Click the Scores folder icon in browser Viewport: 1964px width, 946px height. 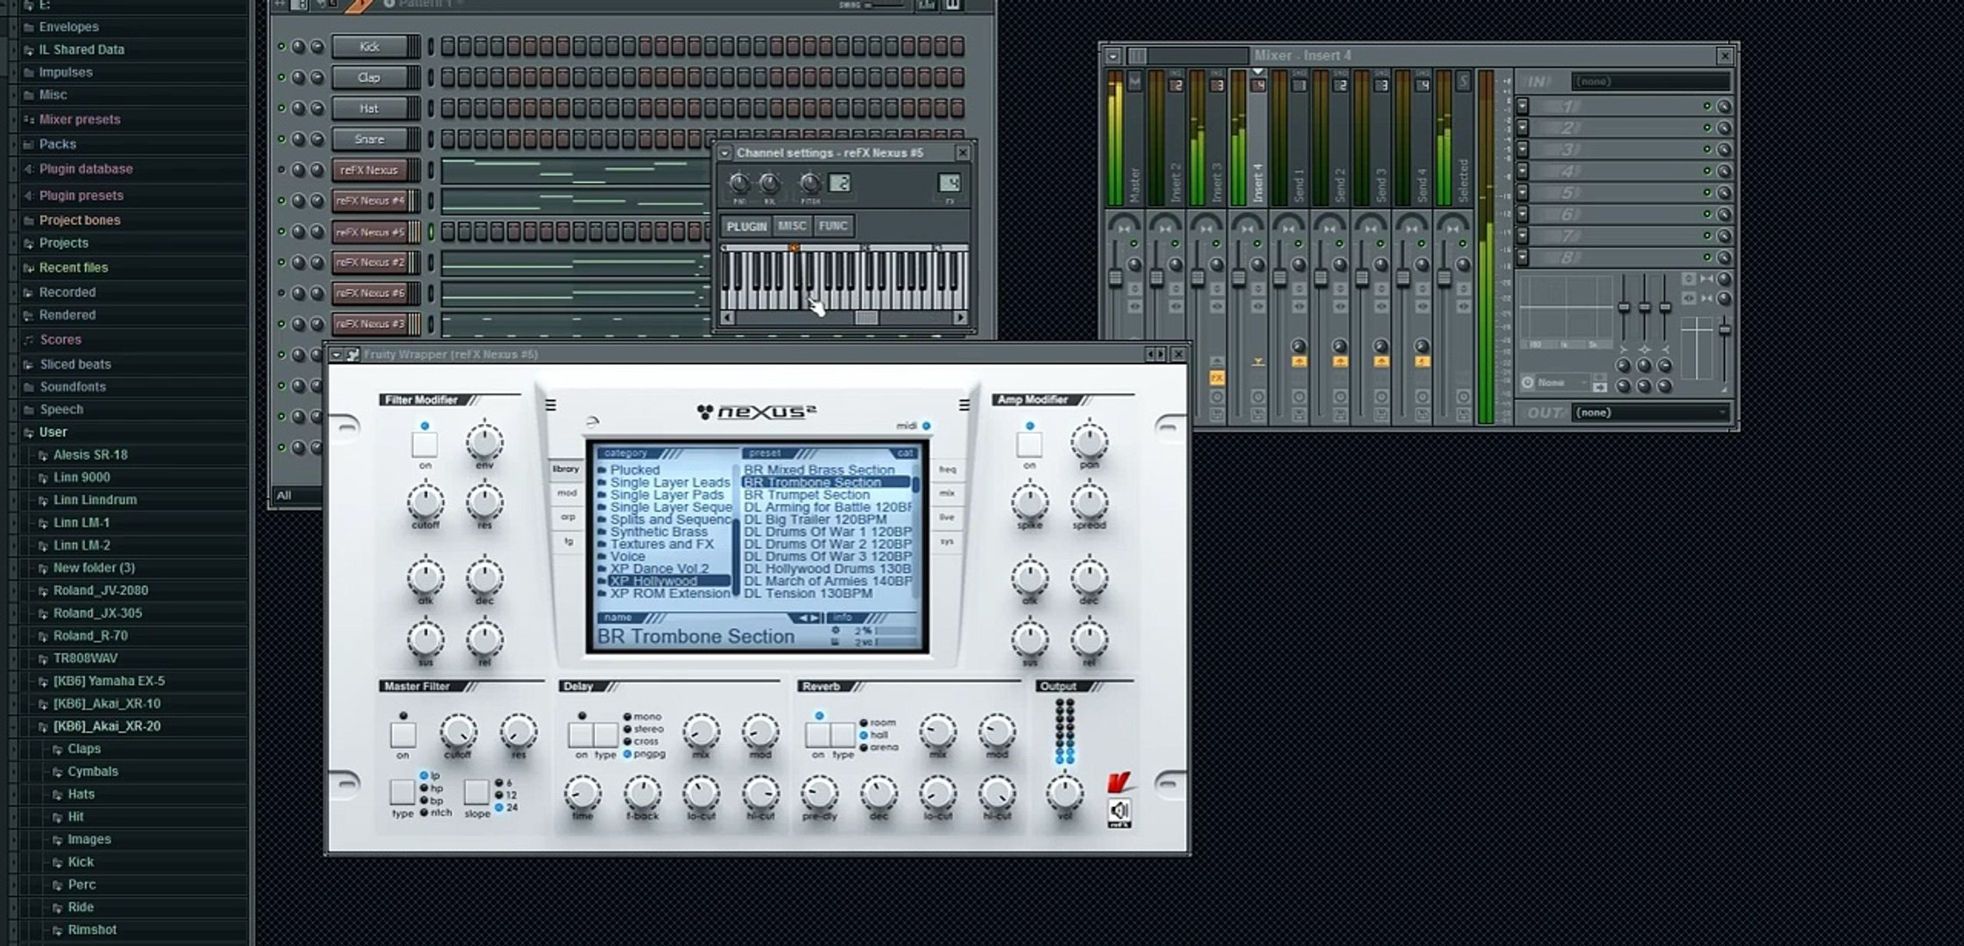click(29, 340)
